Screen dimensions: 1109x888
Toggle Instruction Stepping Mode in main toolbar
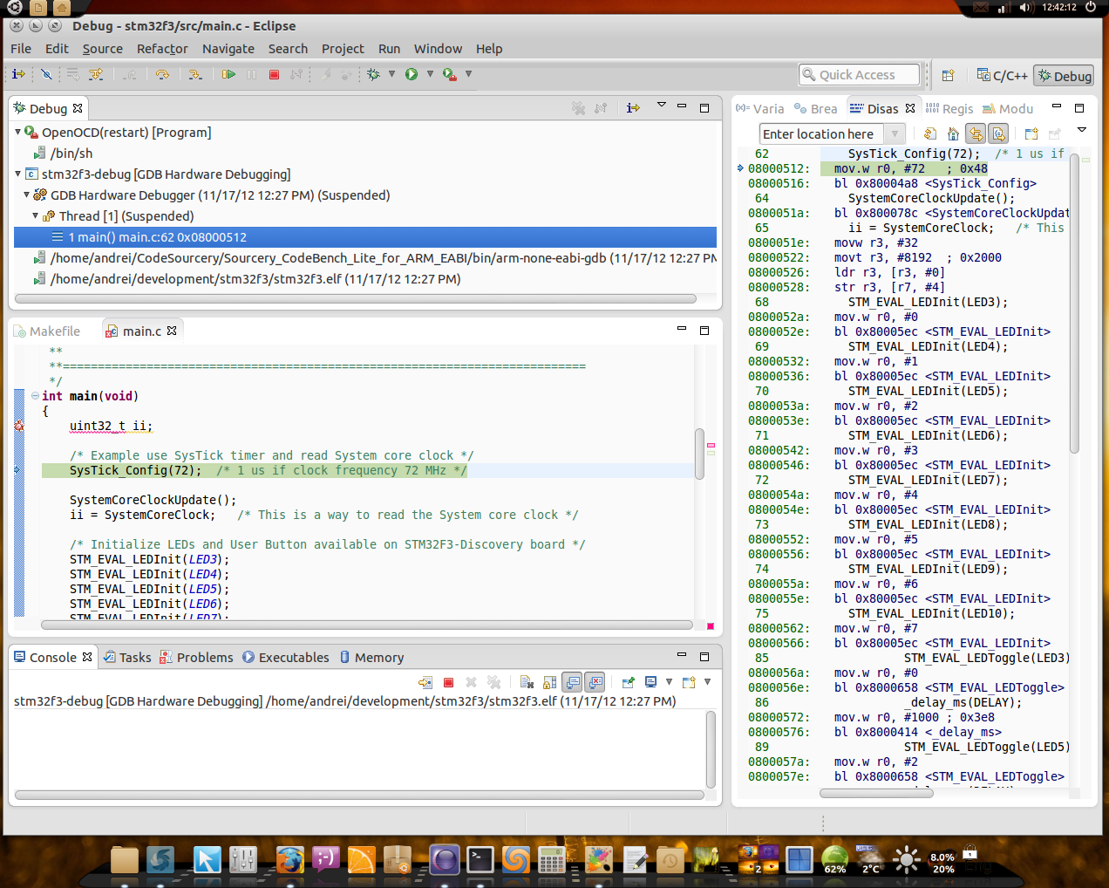pyautogui.click(x=18, y=75)
